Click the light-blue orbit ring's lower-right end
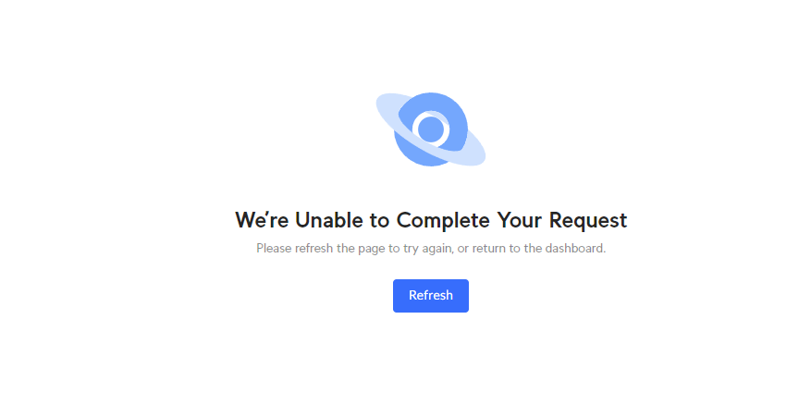The width and height of the screenshot is (799, 393). pos(473,153)
